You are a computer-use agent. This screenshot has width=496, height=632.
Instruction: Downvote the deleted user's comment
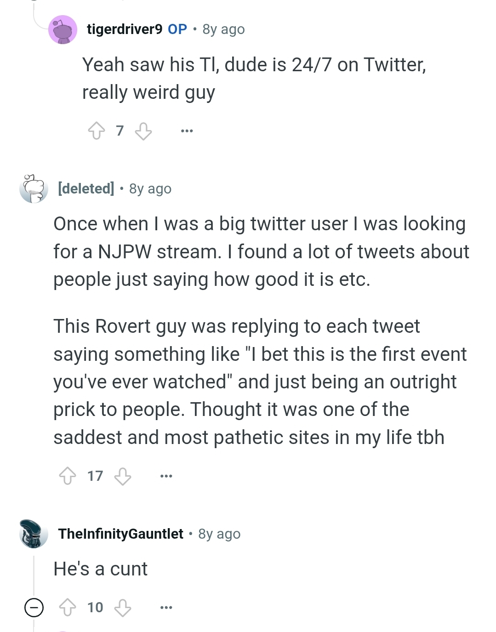point(123,476)
